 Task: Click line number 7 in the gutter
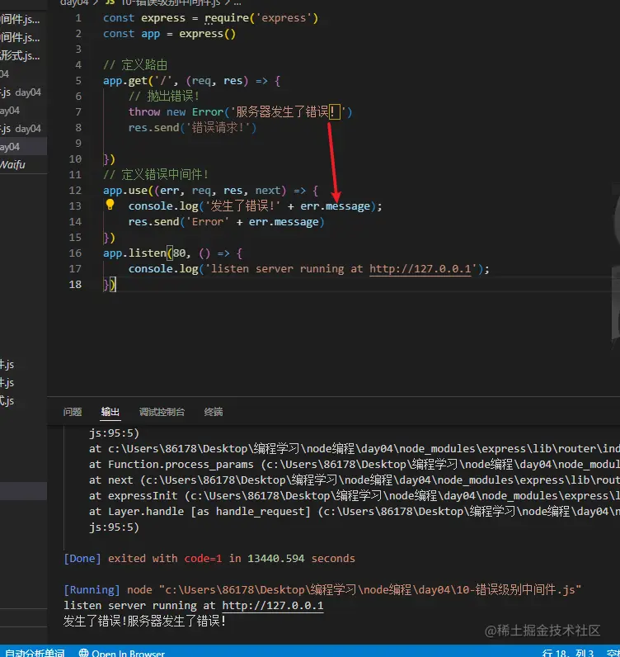coord(78,112)
